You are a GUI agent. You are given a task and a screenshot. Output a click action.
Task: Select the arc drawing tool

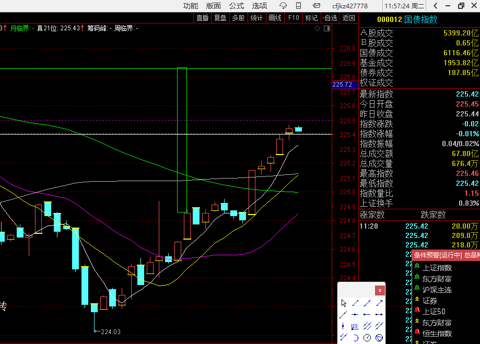click(355, 338)
